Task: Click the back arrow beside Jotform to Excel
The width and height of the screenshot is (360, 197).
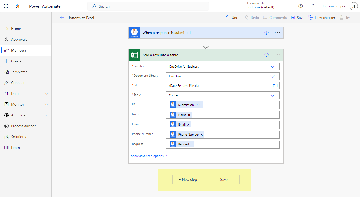Action: (62, 18)
